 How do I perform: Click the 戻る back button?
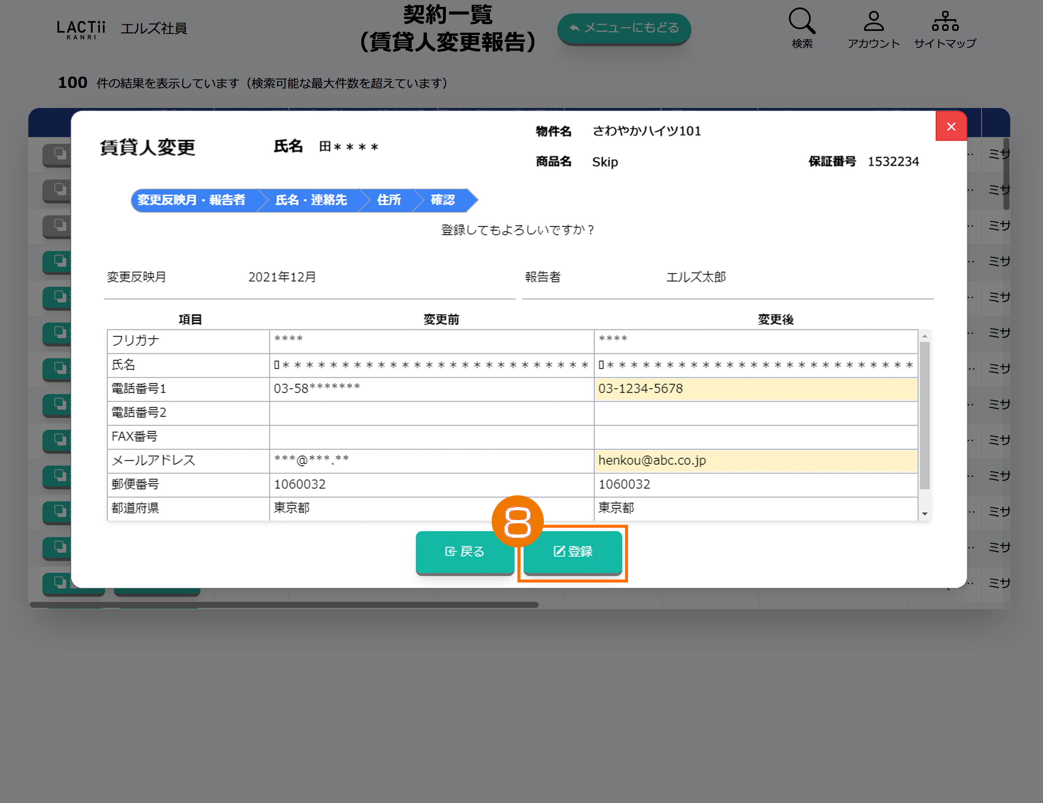coord(465,551)
